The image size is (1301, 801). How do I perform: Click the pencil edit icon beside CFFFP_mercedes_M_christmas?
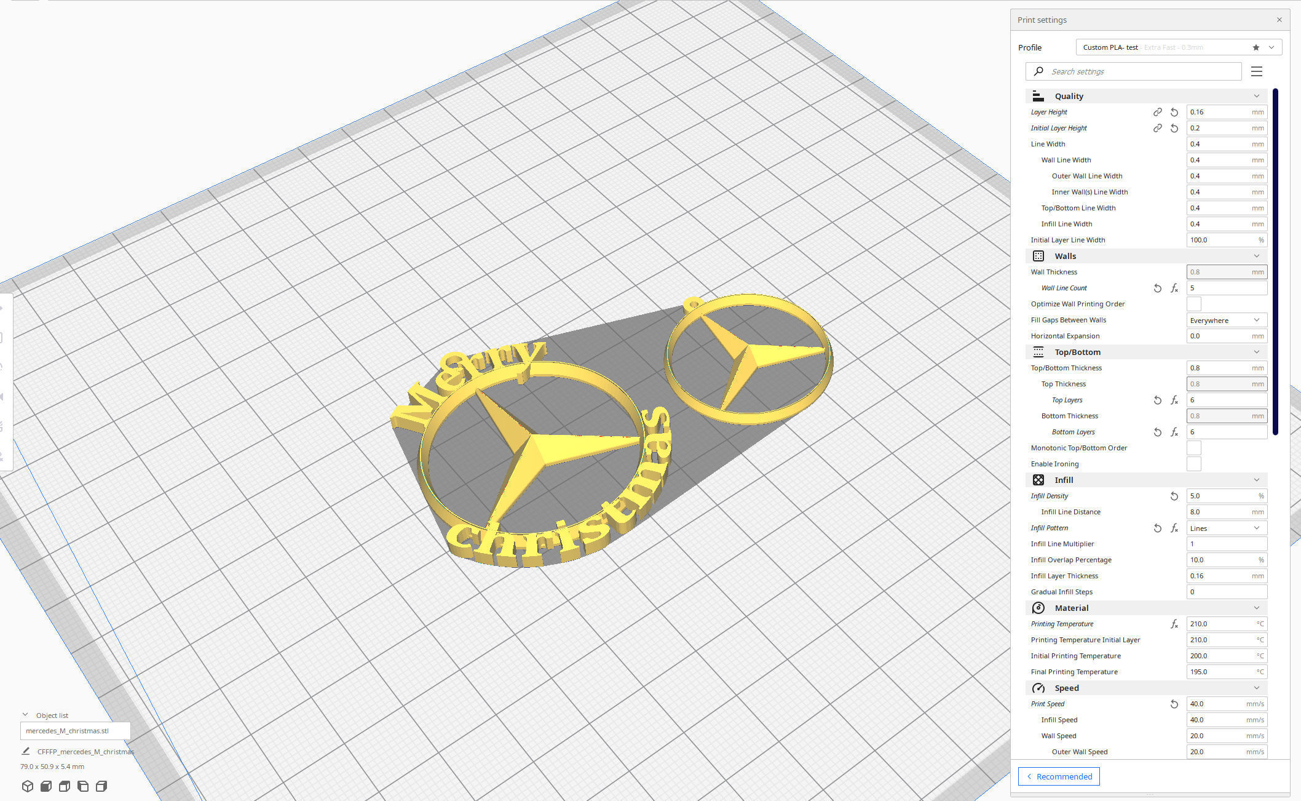click(26, 751)
